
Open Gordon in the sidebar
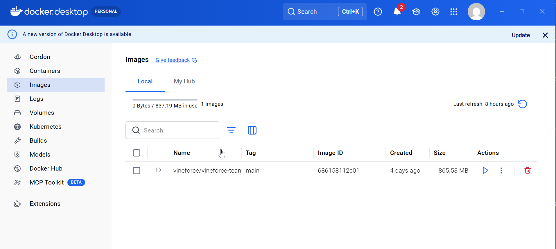[56, 57]
